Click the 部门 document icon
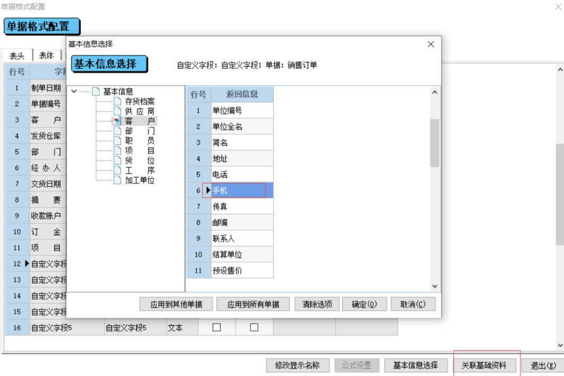Image resolution: width=564 pixels, height=376 pixels. 118,130
